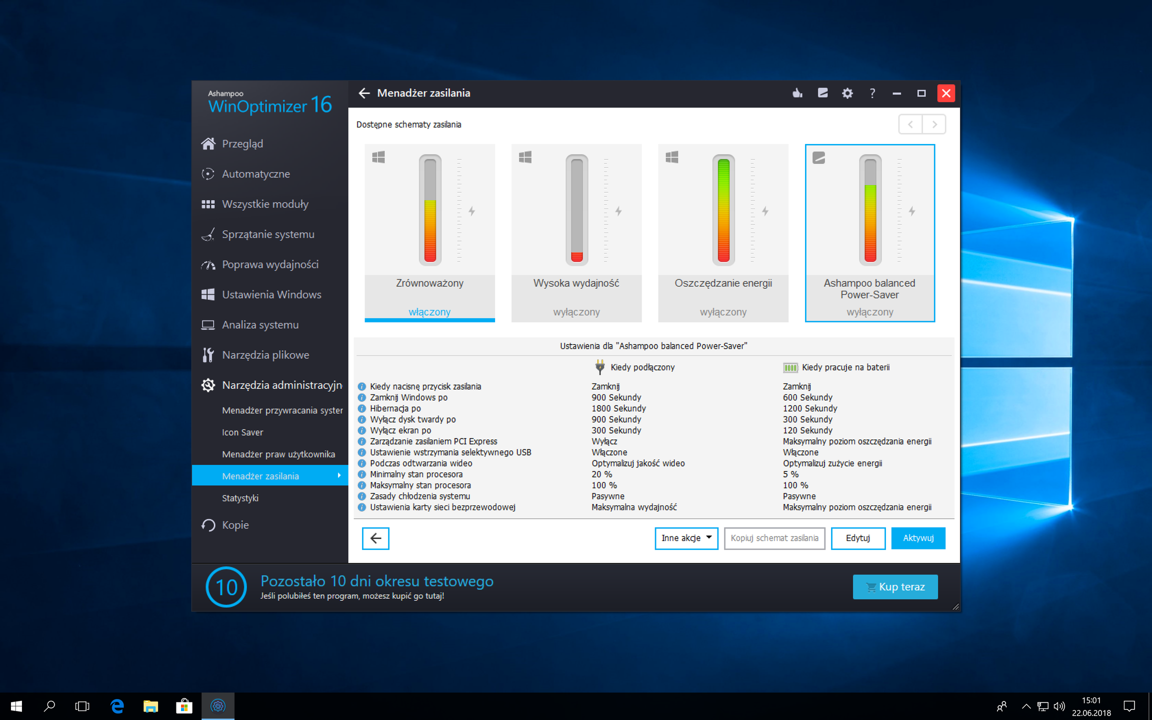Click the Aktywuj button
Screen dimensions: 1152x720
pos(917,538)
